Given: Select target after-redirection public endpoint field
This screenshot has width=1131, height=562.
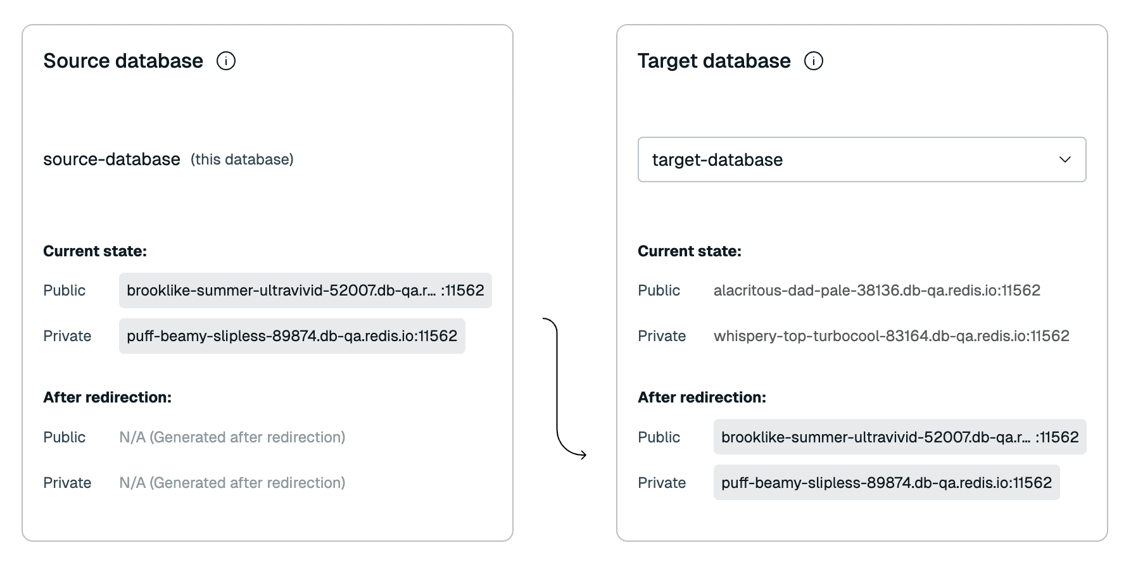Looking at the screenshot, I should click(x=900, y=437).
